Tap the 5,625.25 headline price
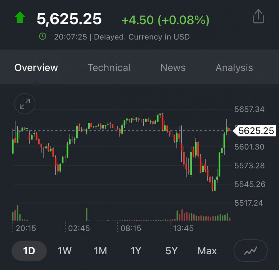The height and width of the screenshot is (270, 279). (x=69, y=19)
